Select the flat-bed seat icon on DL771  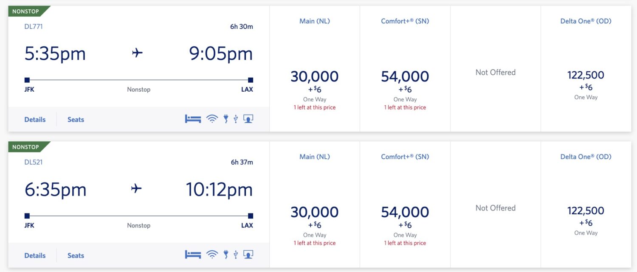(193, 118)
